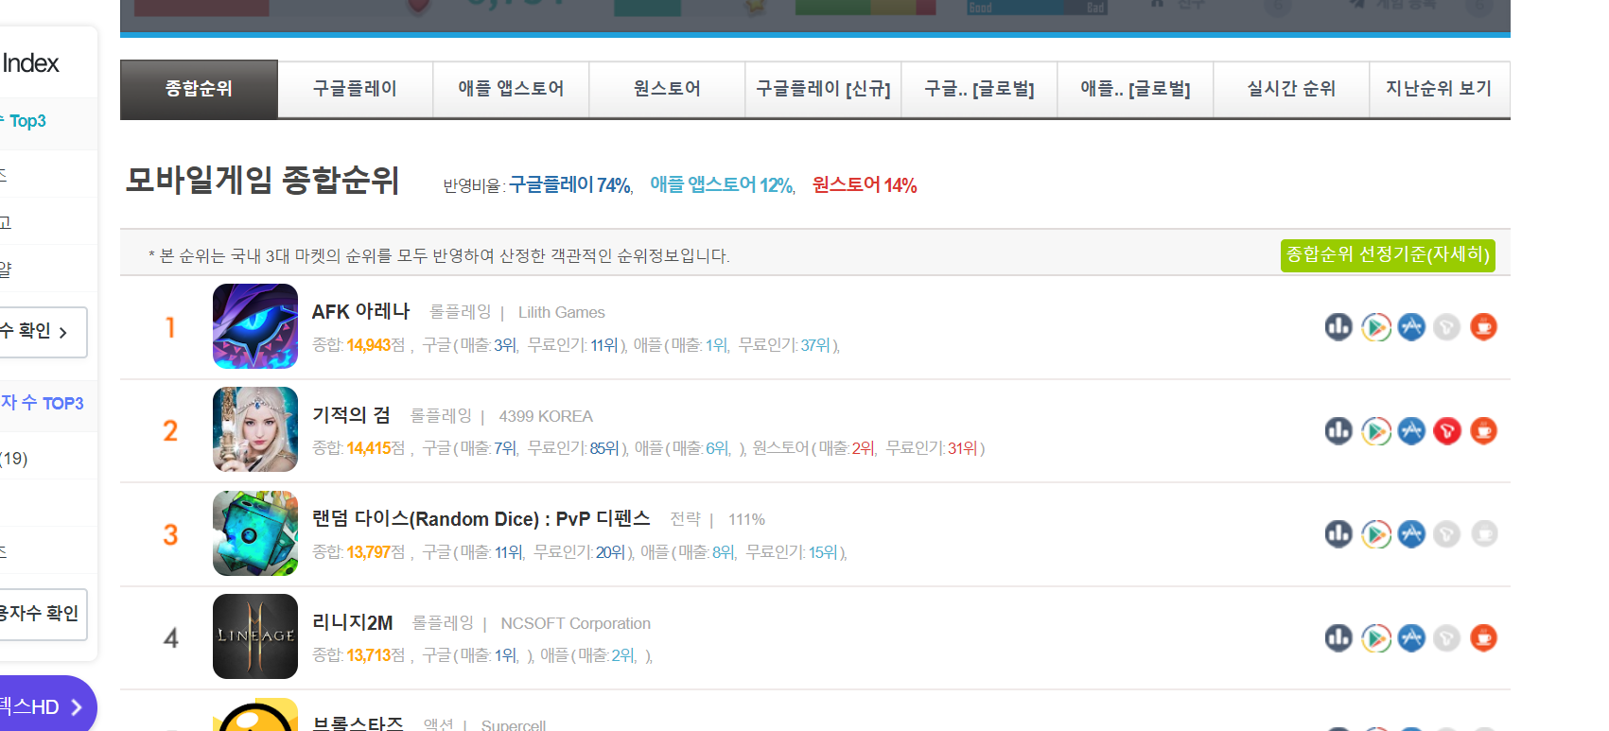Screen dimensions: 1609x731
Task: Click the 애플 앱스토어 12% ratio text
Action: pos(722,185)
